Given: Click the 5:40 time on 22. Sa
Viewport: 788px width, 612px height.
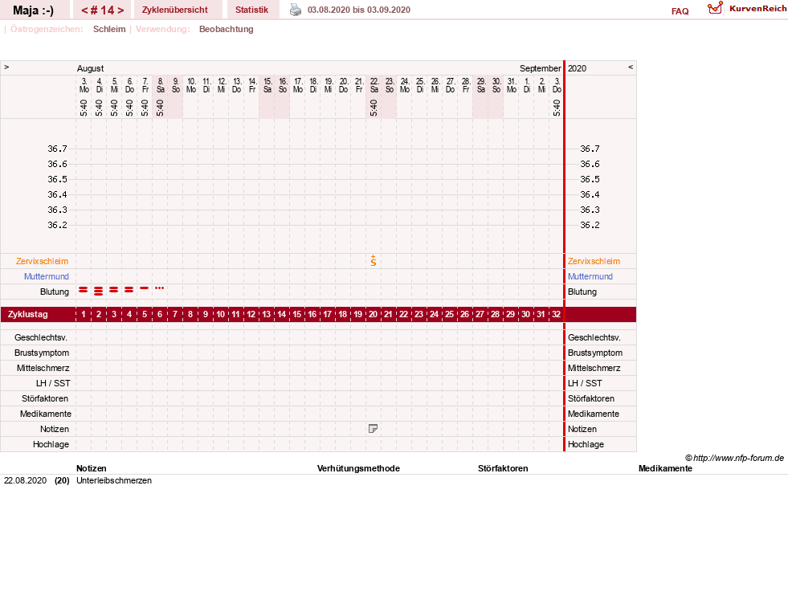Looking at the screenshot, I should pyautogui.click(x=374, y=108).
